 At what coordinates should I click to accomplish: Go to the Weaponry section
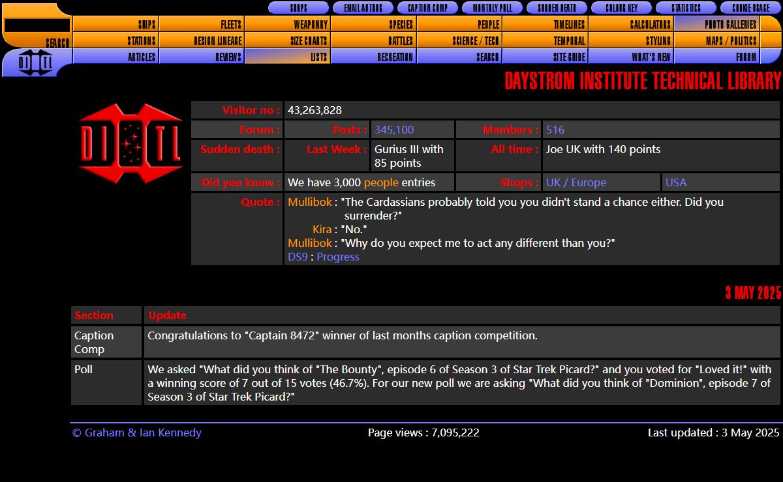[287, 24]
